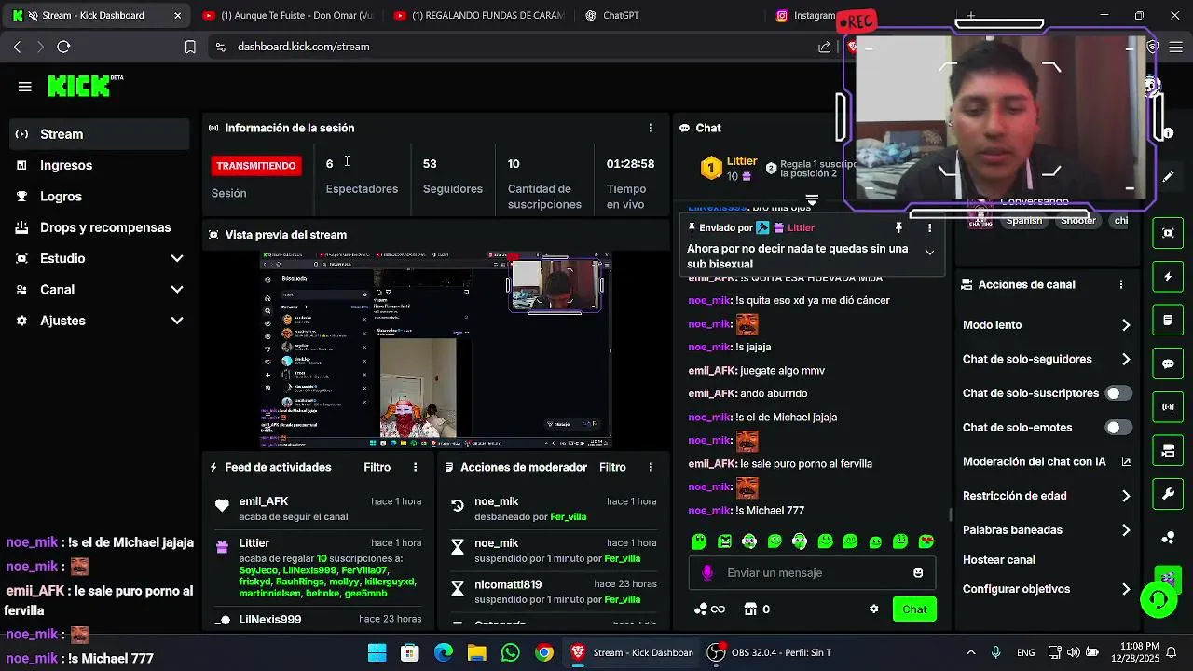Image resolution: width=1193 pixels, height=671 pixels.
Task: Open the emoji picker in chat input
Action: pos(918,573)
